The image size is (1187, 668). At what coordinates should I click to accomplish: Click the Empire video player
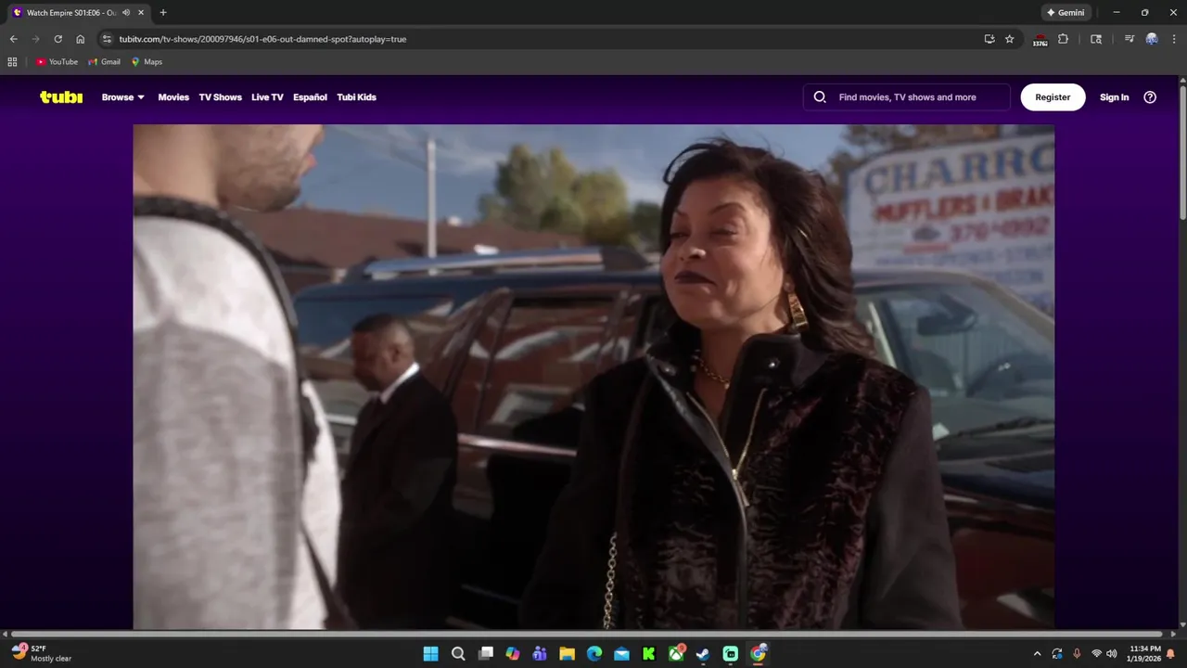click(x=593, y=377)
